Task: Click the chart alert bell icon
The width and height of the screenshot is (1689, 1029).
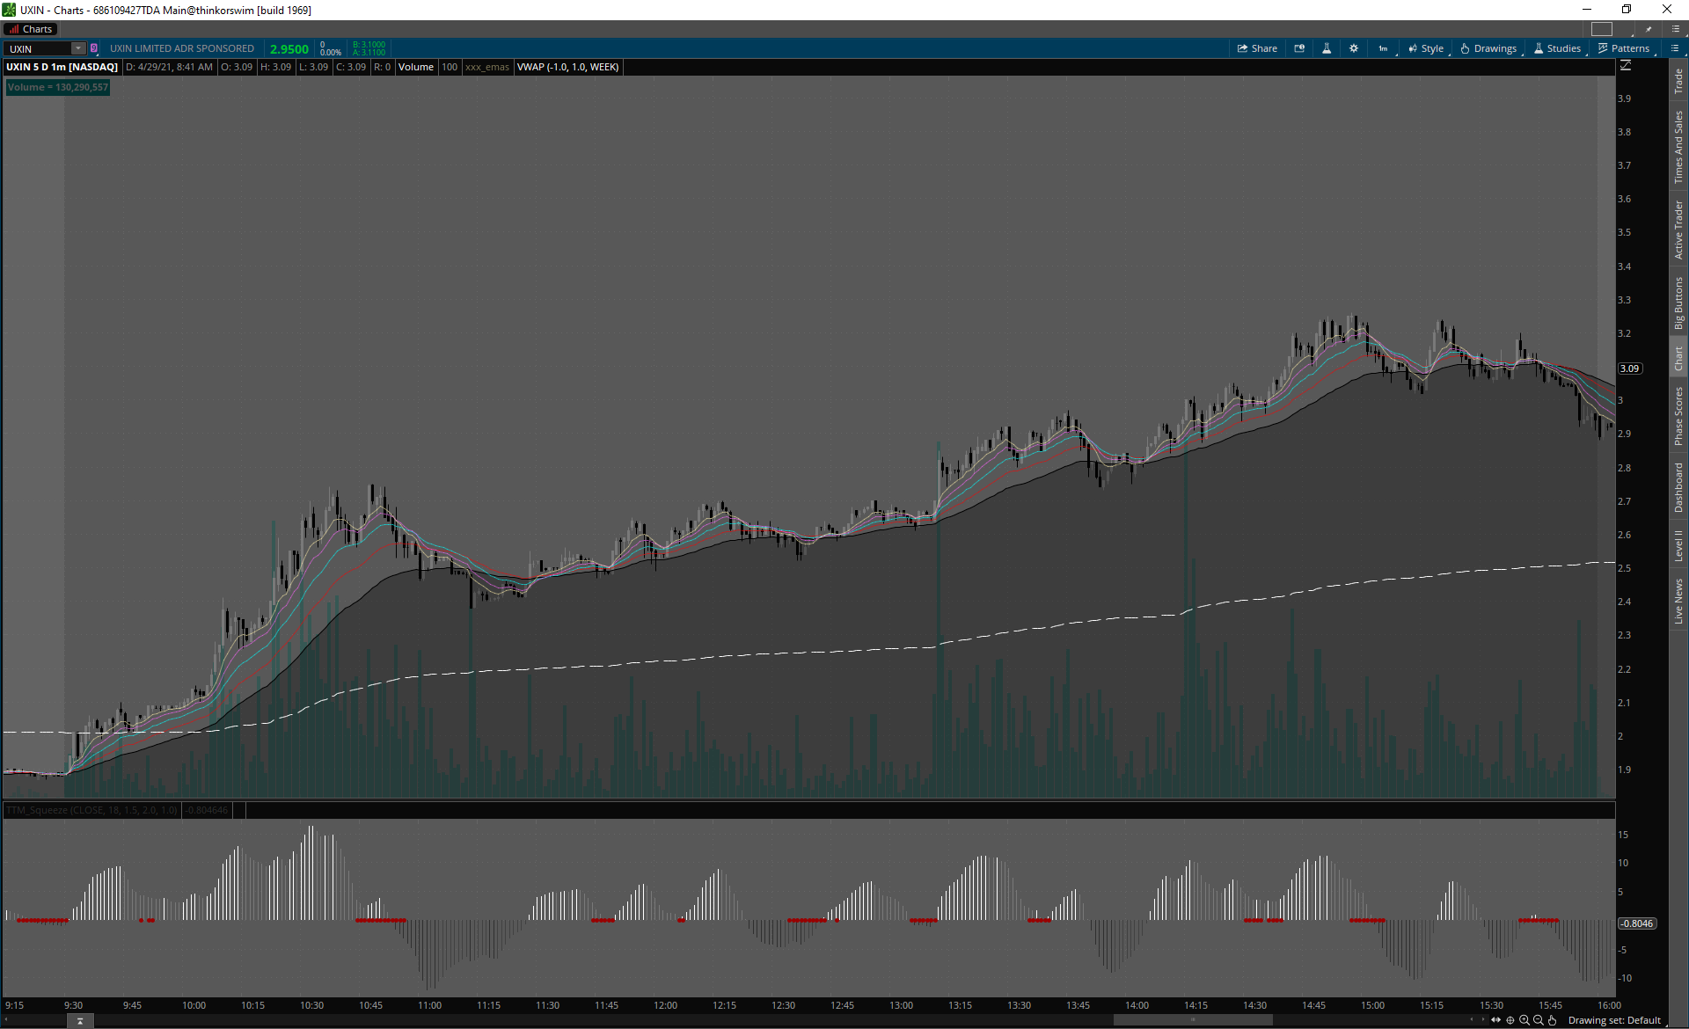Action: click(x=1299, y=48)
